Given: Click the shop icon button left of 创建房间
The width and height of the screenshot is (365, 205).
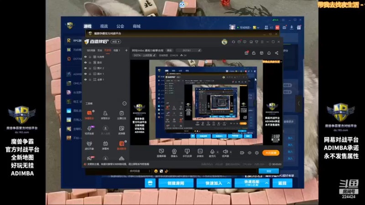Looking at the screenshot, I should (x=150, y=183).
